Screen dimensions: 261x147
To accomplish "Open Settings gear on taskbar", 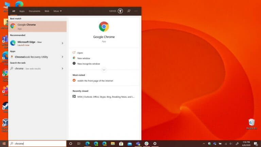I will (x=155, y=144).
